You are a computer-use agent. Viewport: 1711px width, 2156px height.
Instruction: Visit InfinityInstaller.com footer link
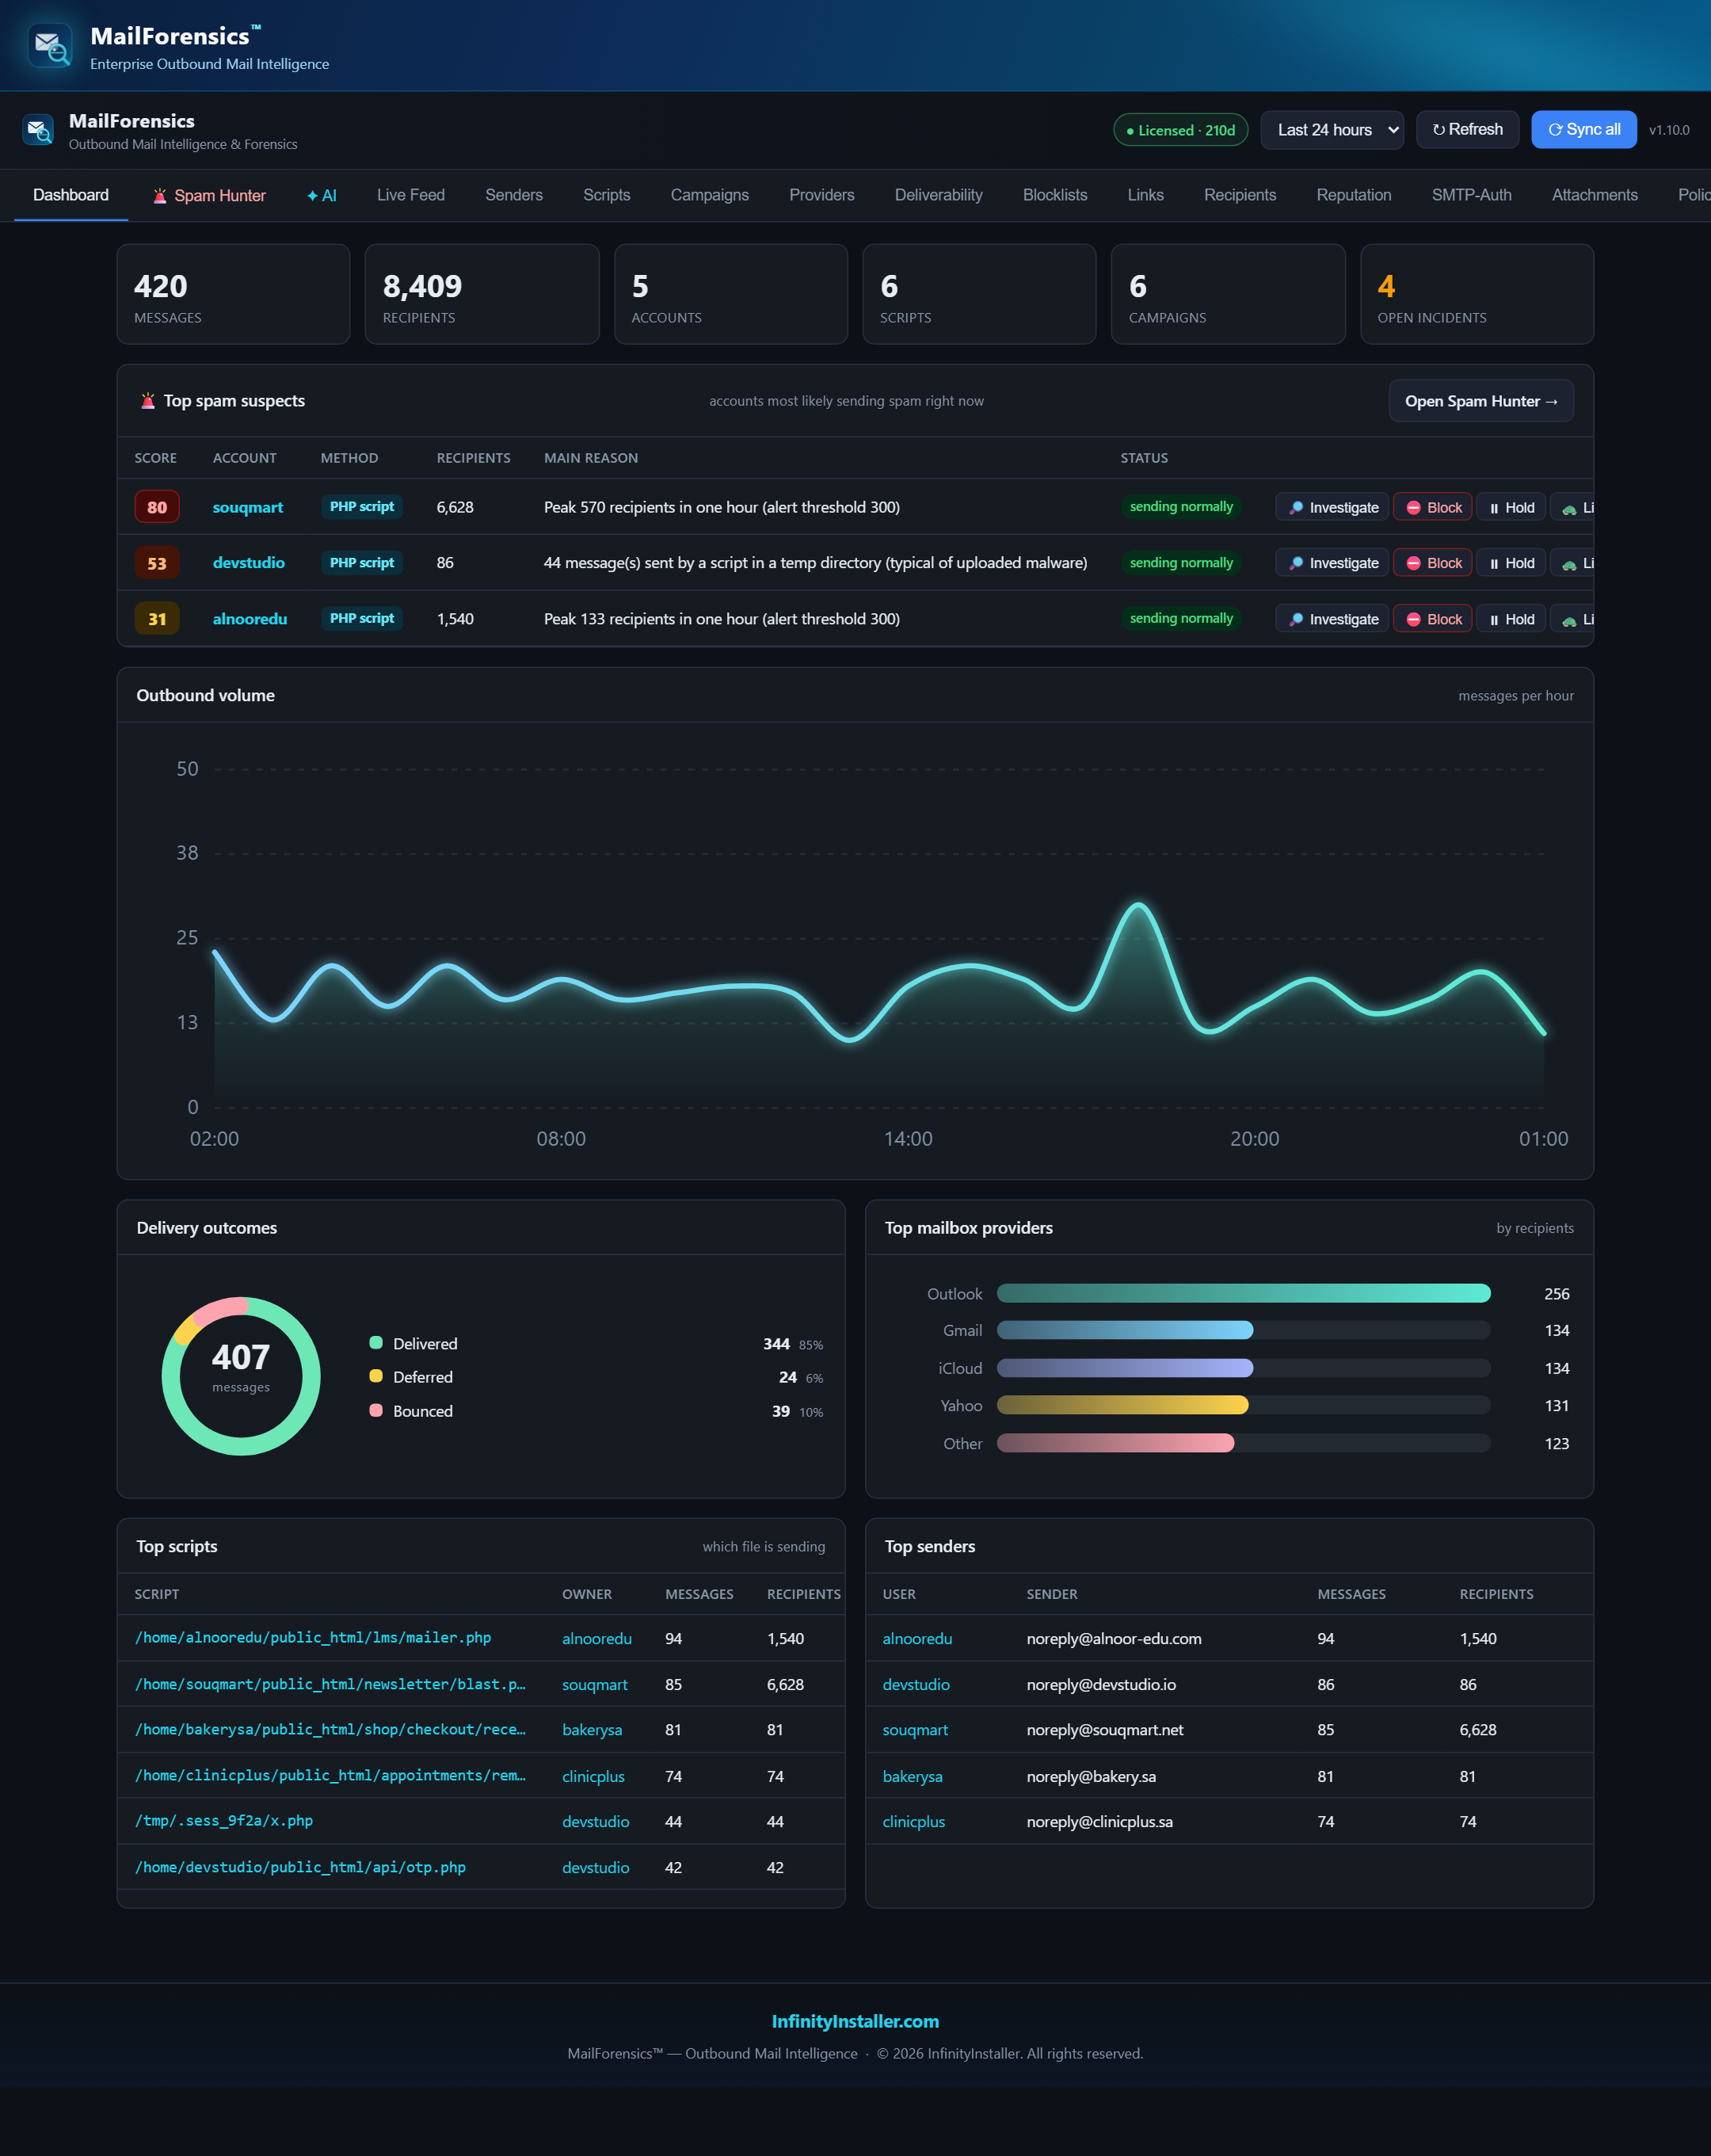click(x=855, y=2022)
